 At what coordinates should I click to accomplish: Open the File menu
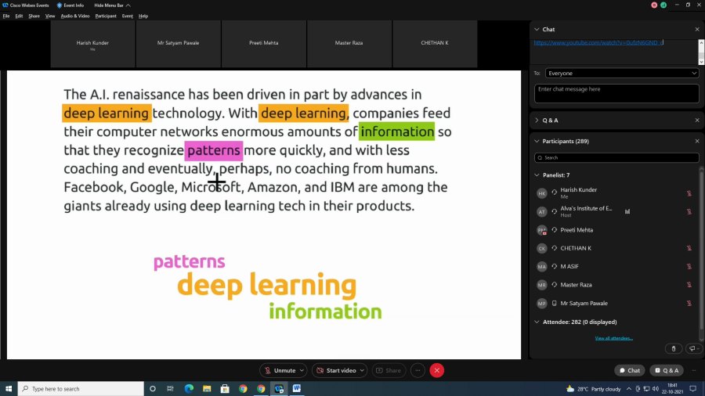pyautogui.click(x=6, y=16)
